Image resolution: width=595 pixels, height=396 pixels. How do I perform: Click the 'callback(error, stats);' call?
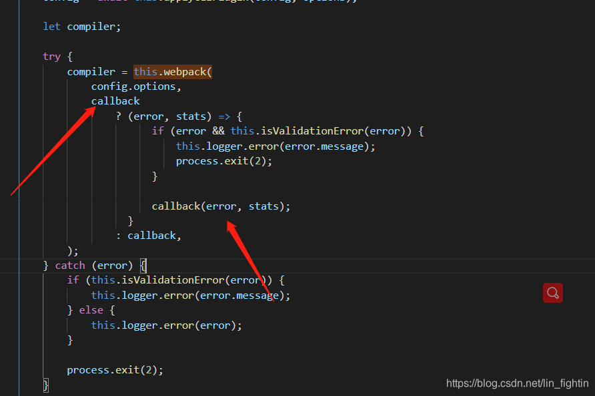click(x=221, y=206)
